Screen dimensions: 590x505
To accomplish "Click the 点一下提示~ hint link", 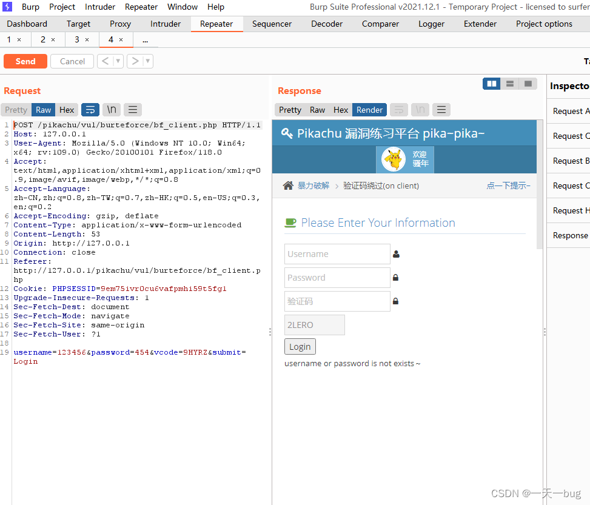I will [508, 186].
